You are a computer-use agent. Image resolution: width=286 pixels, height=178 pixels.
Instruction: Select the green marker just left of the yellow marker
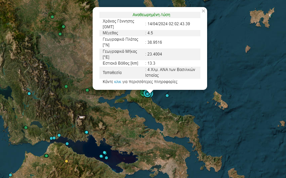(46, 155)
